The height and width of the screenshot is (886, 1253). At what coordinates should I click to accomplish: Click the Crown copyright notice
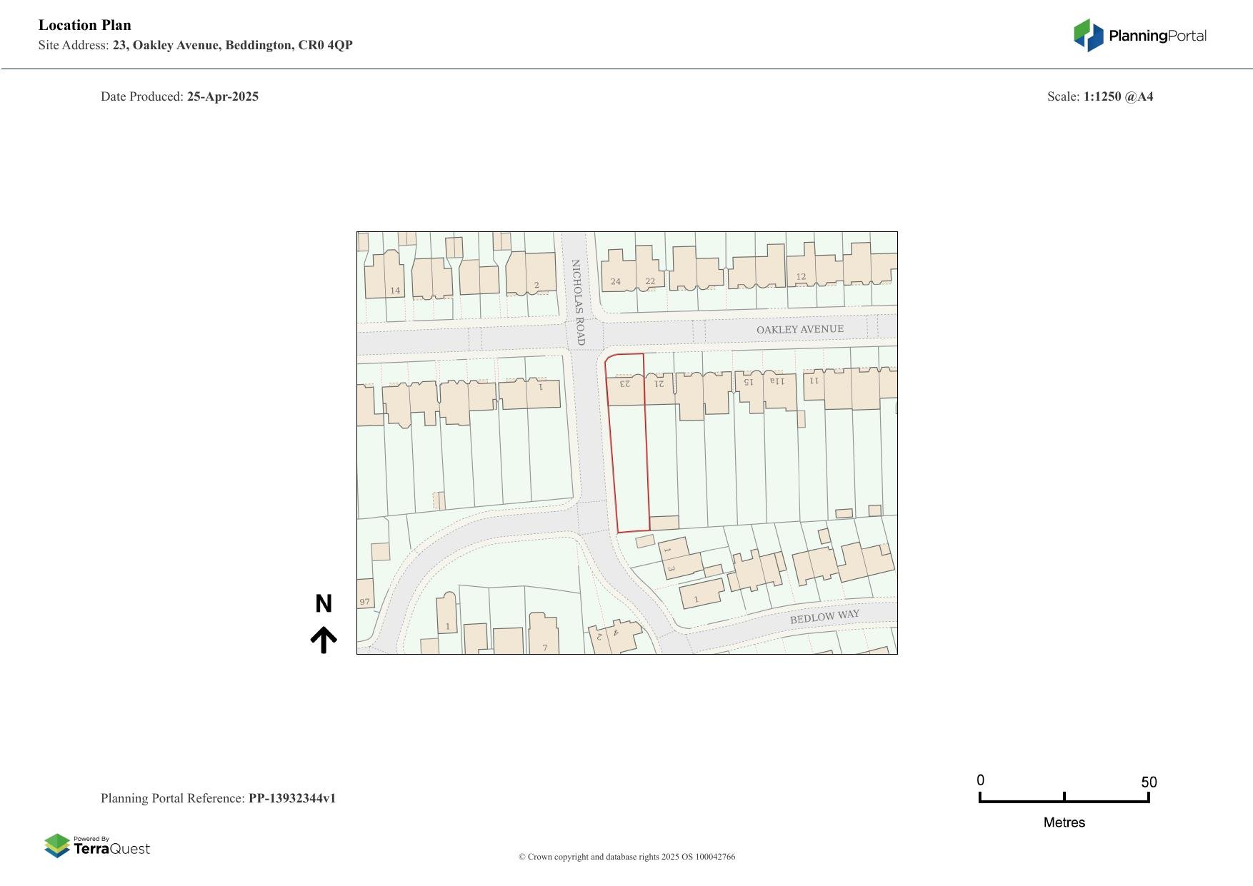[x=626, y=857]
